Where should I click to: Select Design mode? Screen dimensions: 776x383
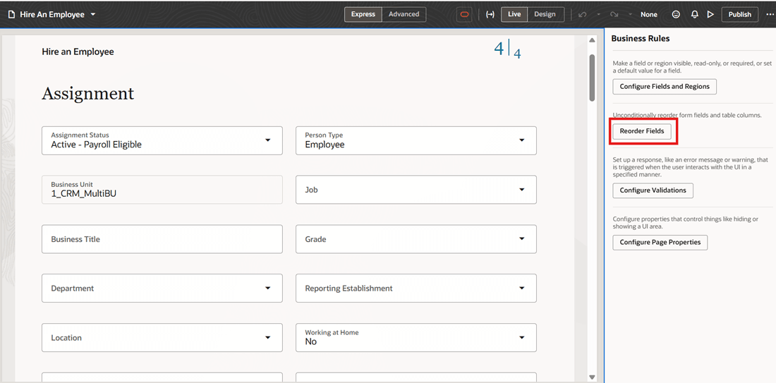point(545,14)
